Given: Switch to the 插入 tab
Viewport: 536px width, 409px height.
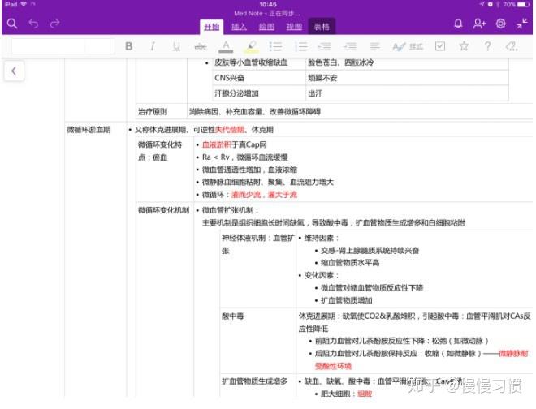Looking at the screenshot, I should 239,27.
